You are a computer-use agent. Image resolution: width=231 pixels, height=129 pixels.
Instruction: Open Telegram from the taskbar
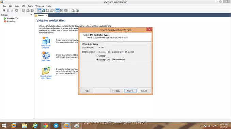pyautogui.click(x=56, y=126)
